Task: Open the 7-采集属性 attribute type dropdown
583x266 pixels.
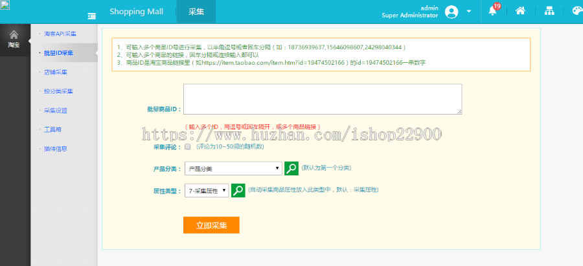Action: (x=207, y=191)
